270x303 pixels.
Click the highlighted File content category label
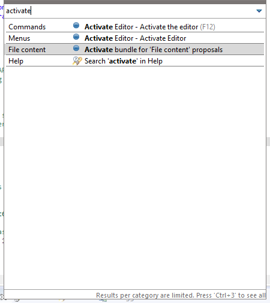[x=27, y=50]
